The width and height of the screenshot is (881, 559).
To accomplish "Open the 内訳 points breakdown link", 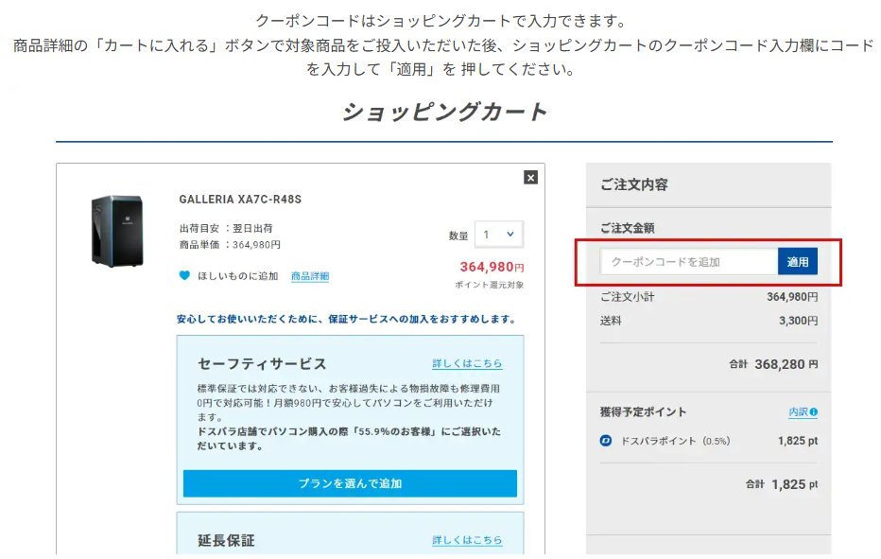I will 799,411.
